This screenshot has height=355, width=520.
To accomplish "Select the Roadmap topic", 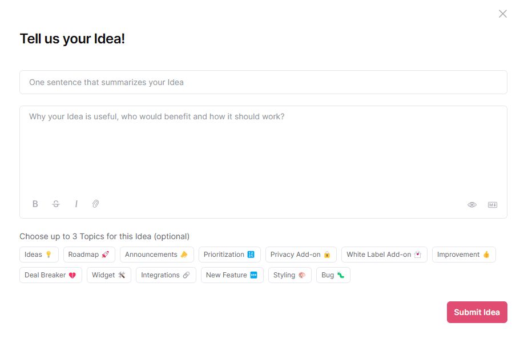I will click(89, 255).
